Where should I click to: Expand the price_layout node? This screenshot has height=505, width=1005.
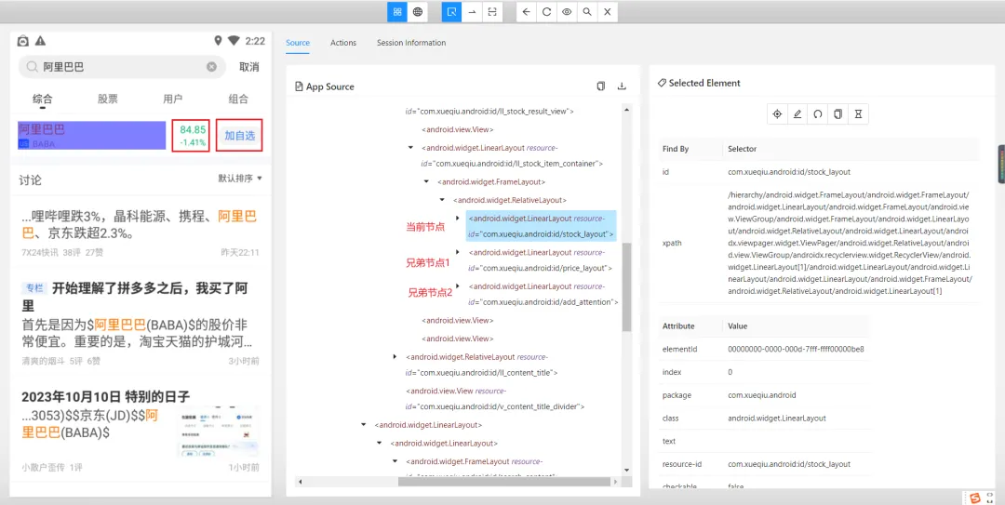tap(457, 252)
